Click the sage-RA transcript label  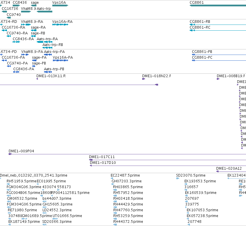coord(38,27)
